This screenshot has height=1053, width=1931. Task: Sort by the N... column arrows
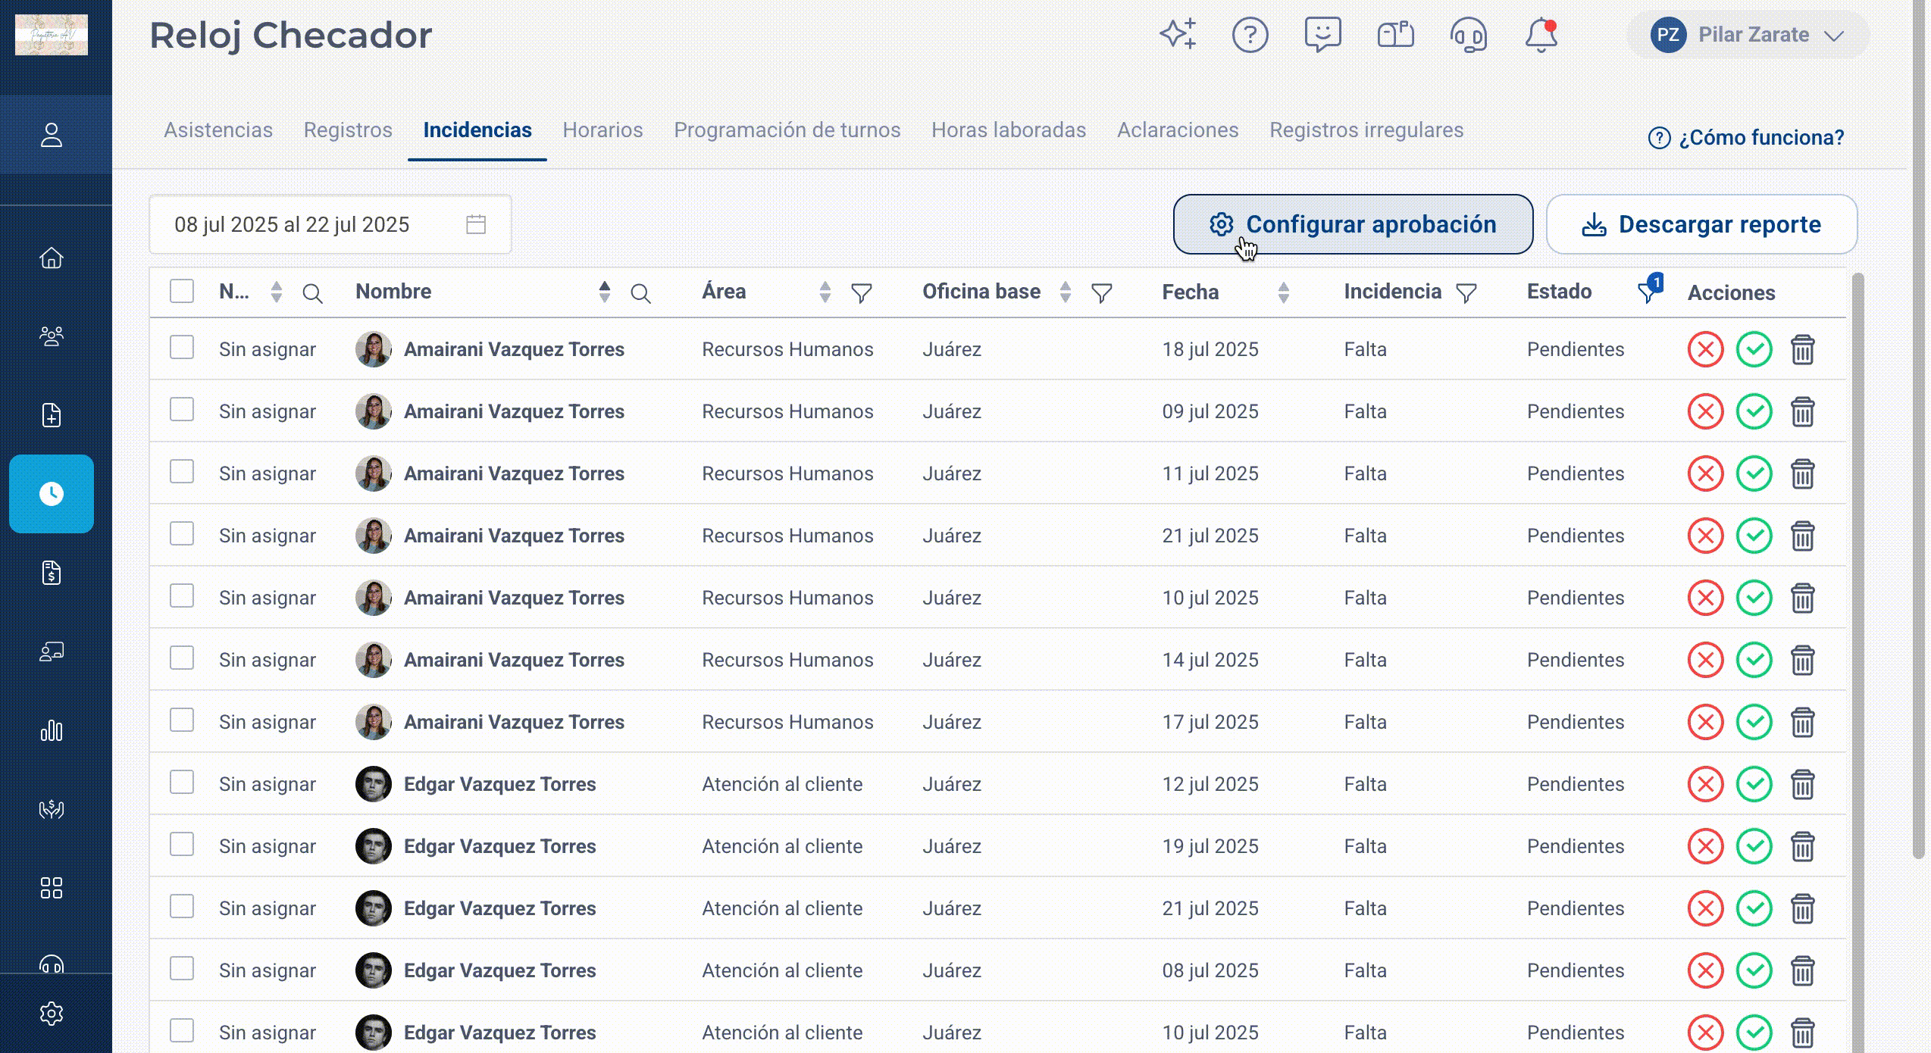[x=277, y=292]
